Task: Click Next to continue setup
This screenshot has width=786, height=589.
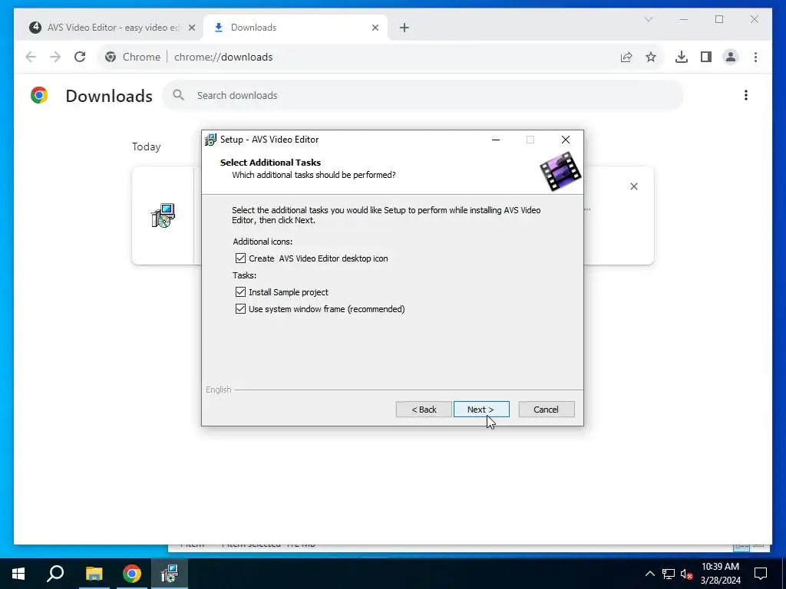Action: pos(481,410)
